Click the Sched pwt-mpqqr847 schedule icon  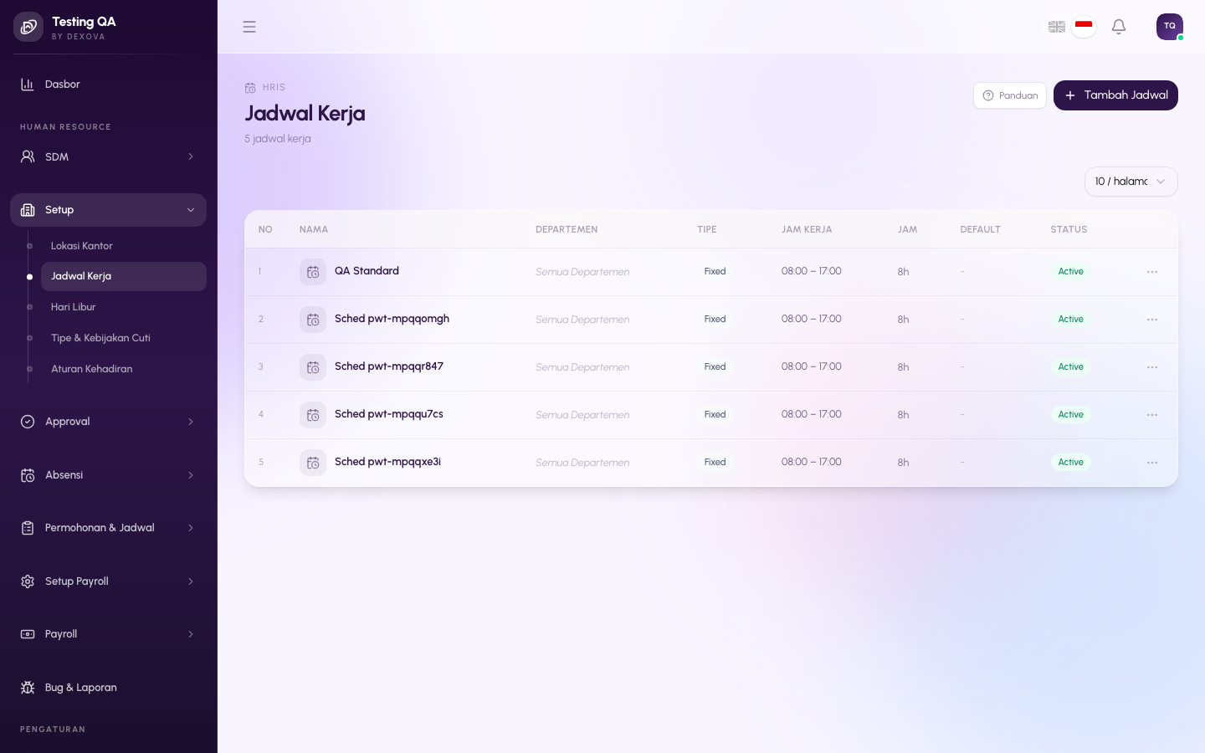pyautogui.click(x=313, y=367)
